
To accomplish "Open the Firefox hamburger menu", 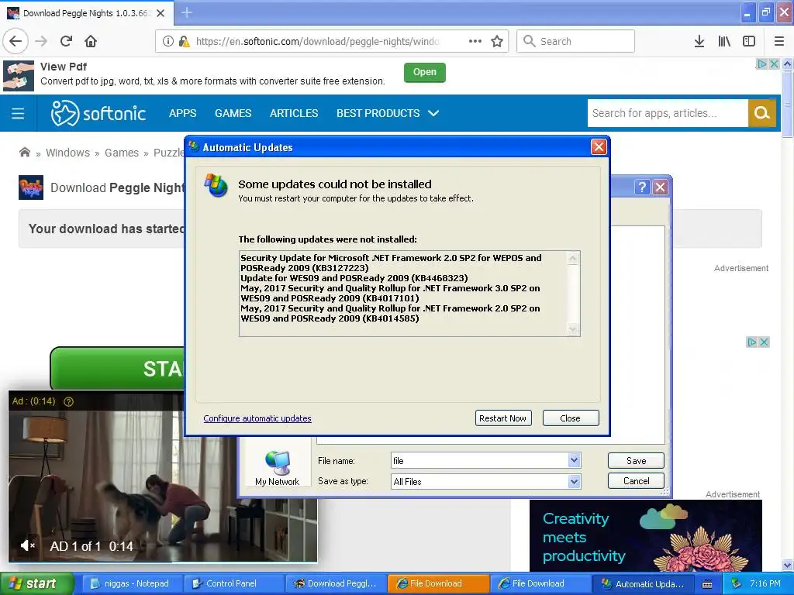I will (x=779, y=41).
